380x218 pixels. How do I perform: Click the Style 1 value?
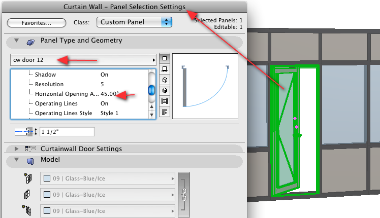coord(109,113)
